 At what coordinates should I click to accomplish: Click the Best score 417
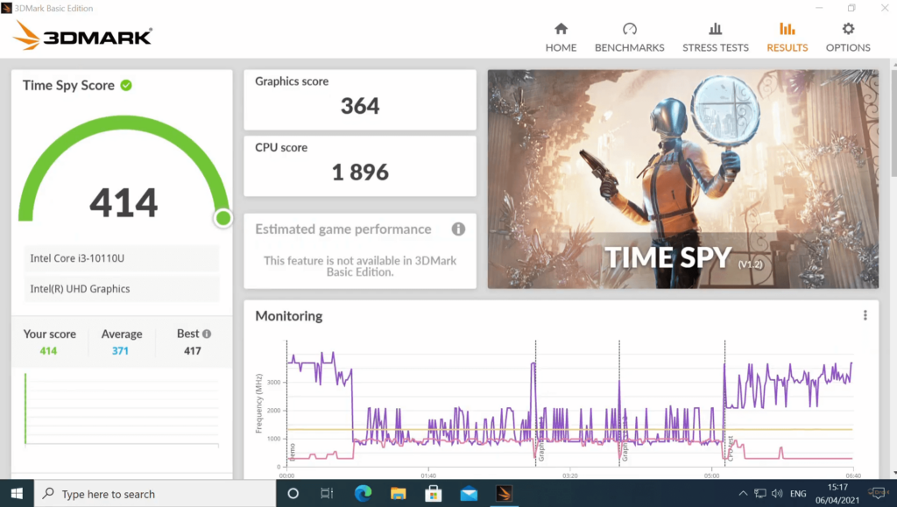(x=192, y=351)
